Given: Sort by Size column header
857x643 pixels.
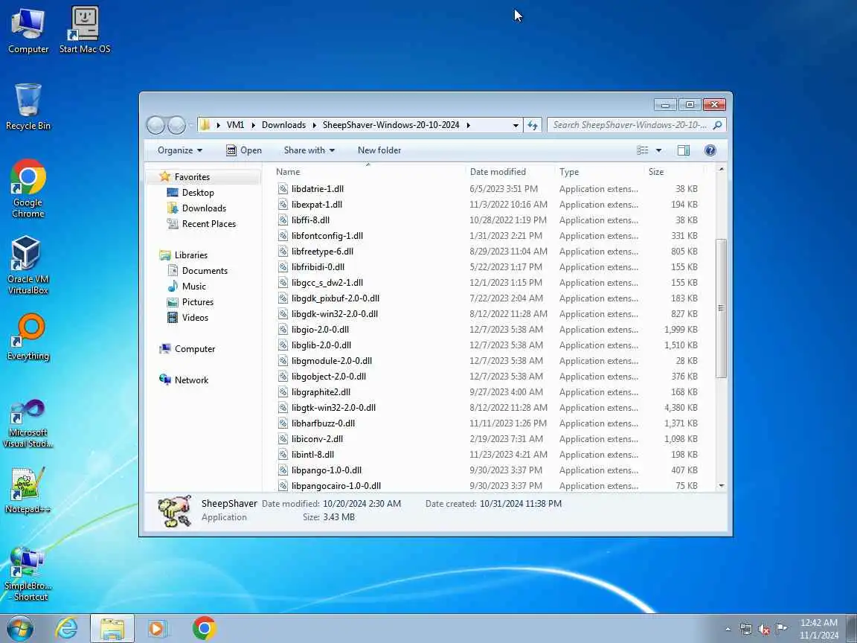Looking at the screenshot, I should pyautogui.click(x=673, y=172).
